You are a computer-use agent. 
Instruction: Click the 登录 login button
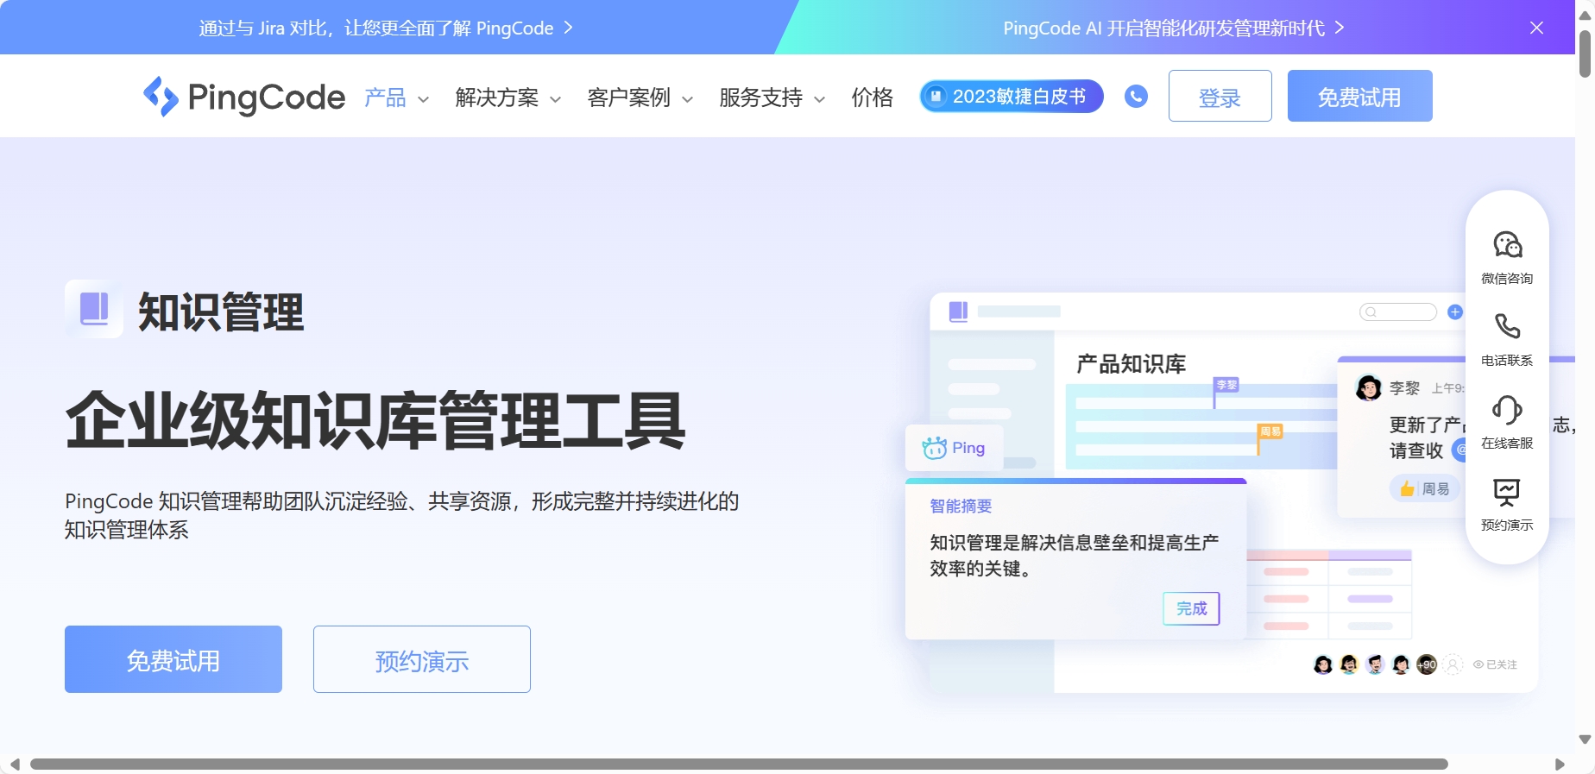(1220, 96)
